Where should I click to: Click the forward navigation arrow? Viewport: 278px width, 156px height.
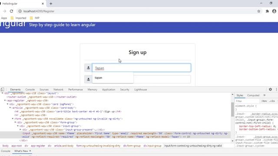point(4,11)
